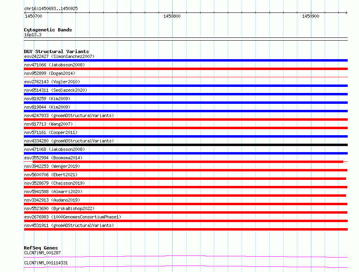Select the red bar under nsv817713
The image size is (359, 272).
[186, 128]
